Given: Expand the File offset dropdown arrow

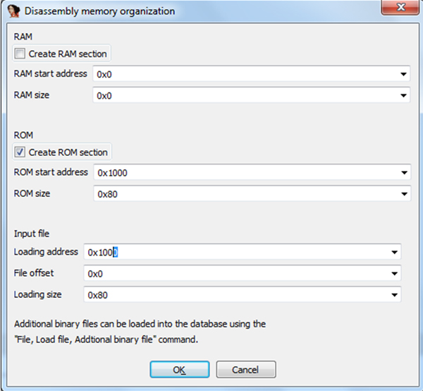Looking at the screenshot, I should click(393, 273).
